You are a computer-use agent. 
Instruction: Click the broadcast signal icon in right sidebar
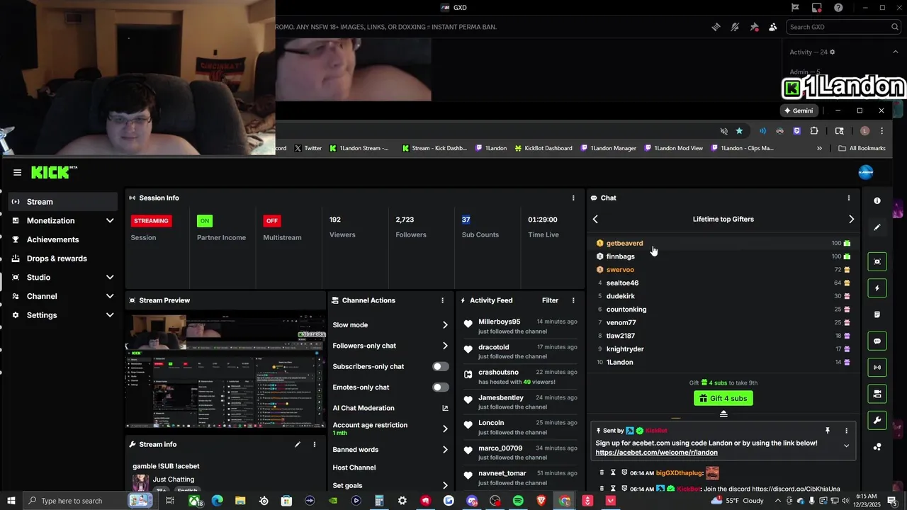tap(877, 368)
